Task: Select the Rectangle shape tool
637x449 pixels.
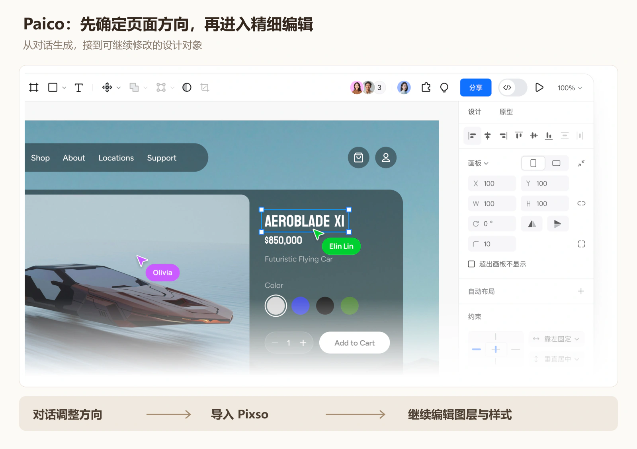Action: 53,87
